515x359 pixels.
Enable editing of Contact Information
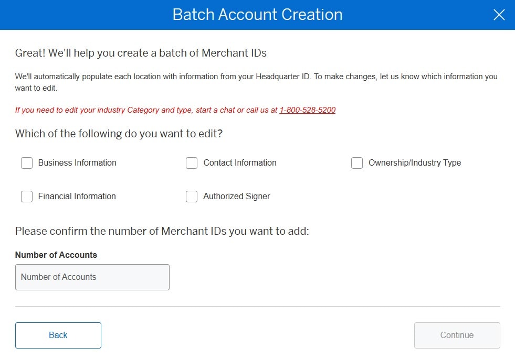coord(192,163)
